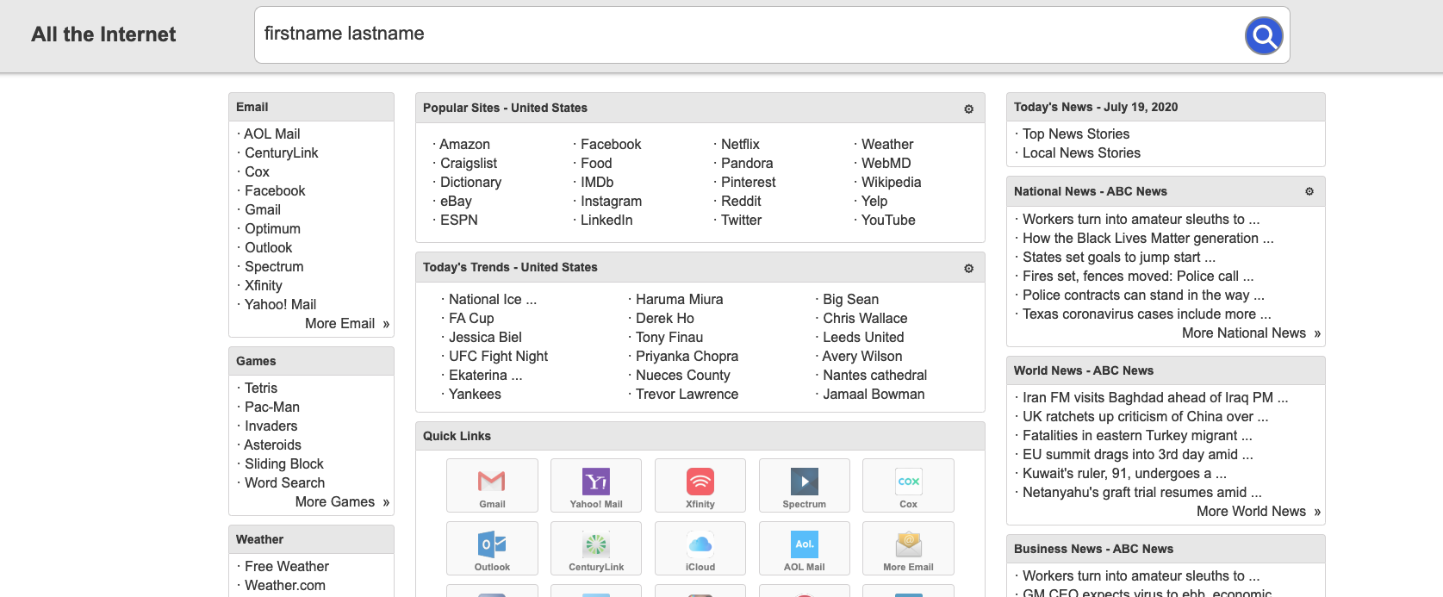Select the Gmail link in Email sidebar

click(263, 210)
